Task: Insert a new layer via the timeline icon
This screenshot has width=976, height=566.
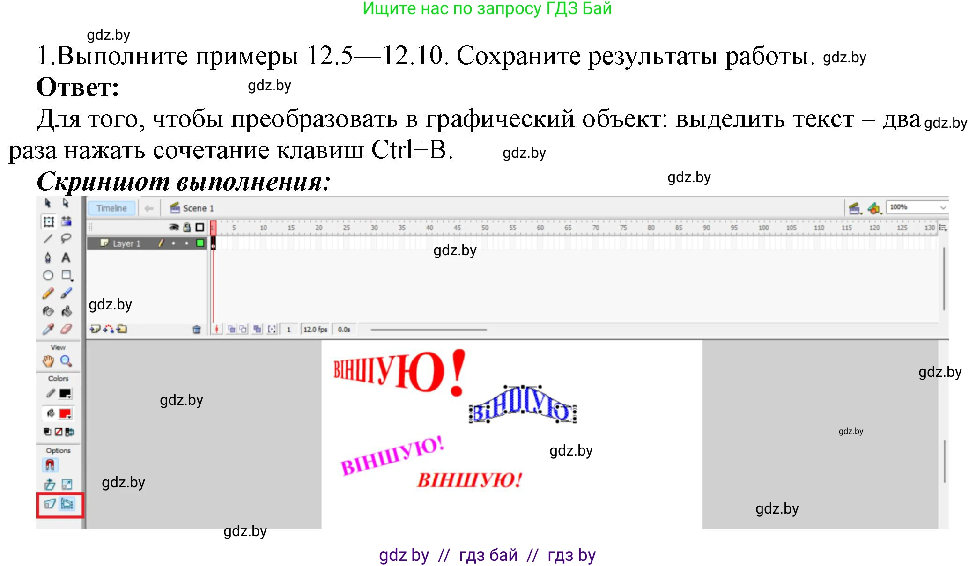Action: [95, 329]
